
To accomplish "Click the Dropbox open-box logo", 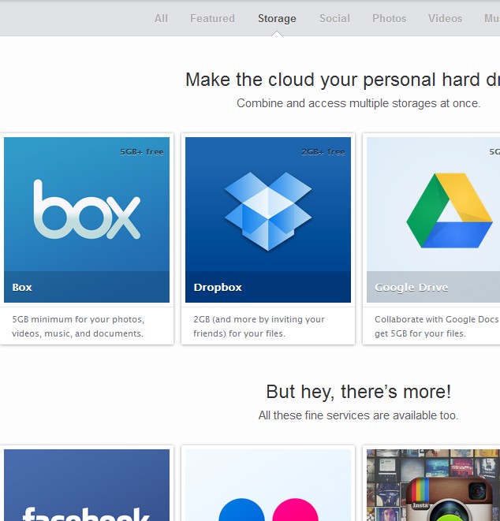I will (268, 211).
